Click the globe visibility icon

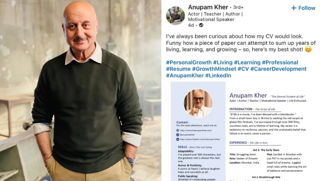(201, 25)
